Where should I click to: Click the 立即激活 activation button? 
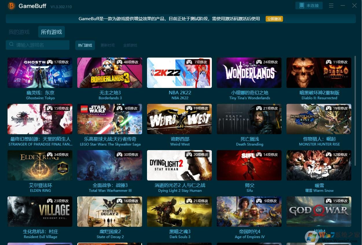tap(274, 19)
